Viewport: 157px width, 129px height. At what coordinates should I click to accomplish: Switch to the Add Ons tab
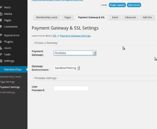[147, 18]
